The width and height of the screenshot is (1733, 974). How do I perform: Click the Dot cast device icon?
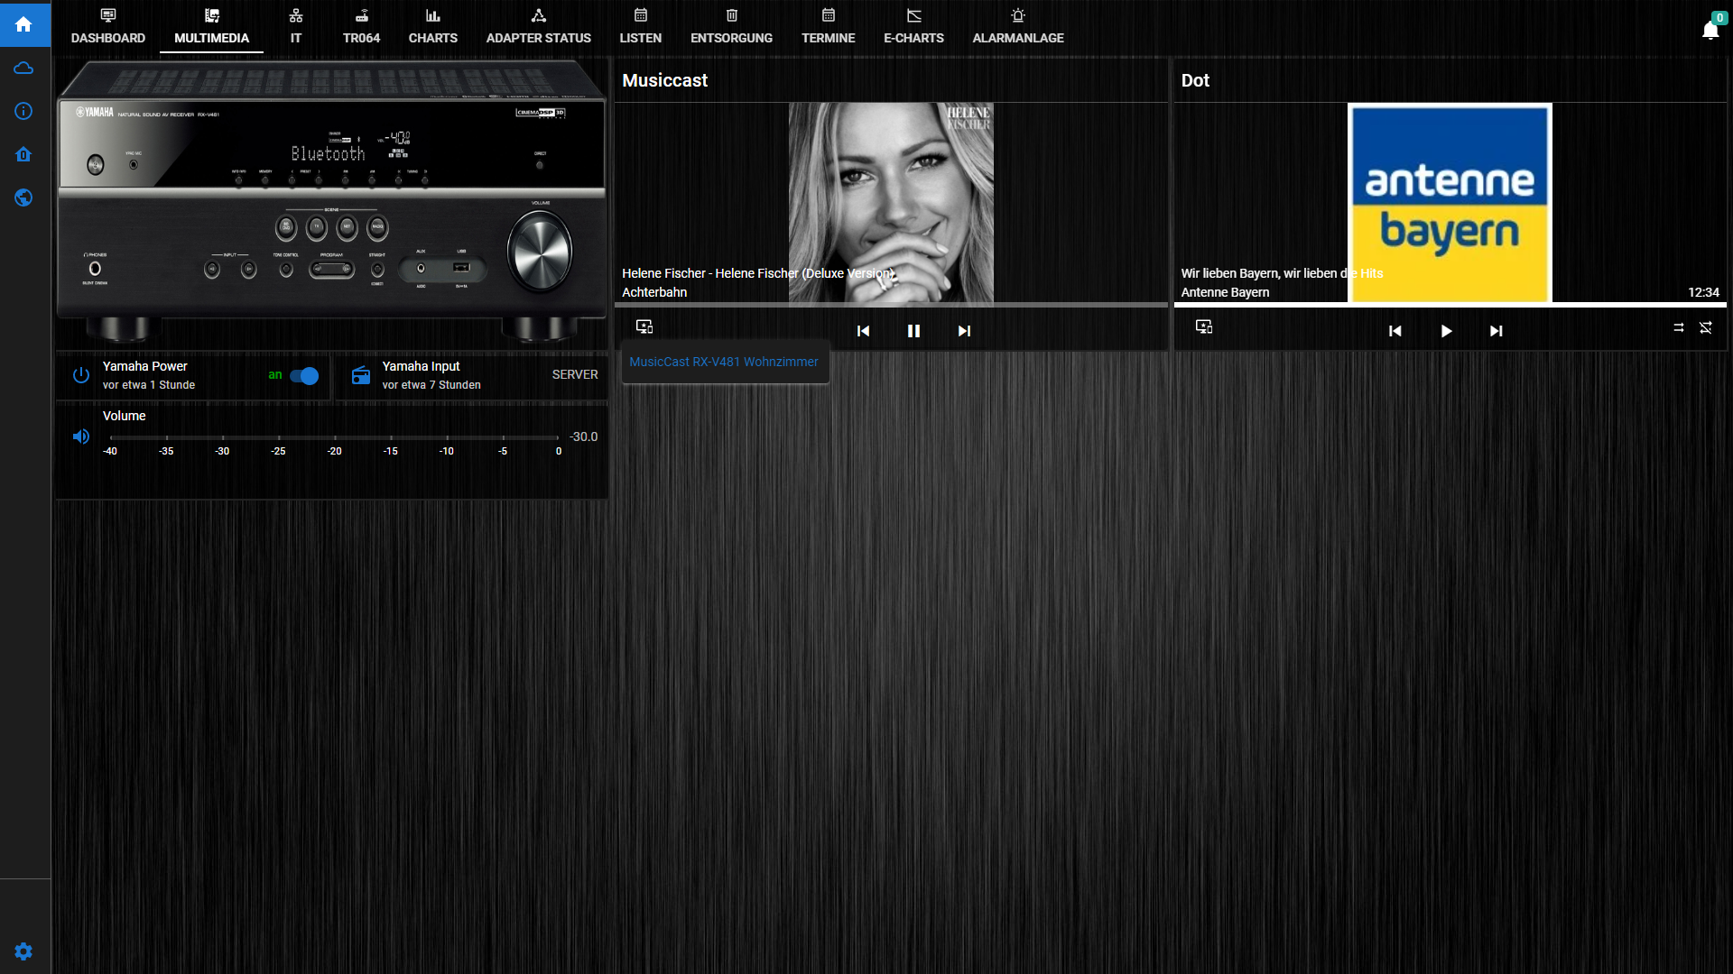tap(1204, 326)
